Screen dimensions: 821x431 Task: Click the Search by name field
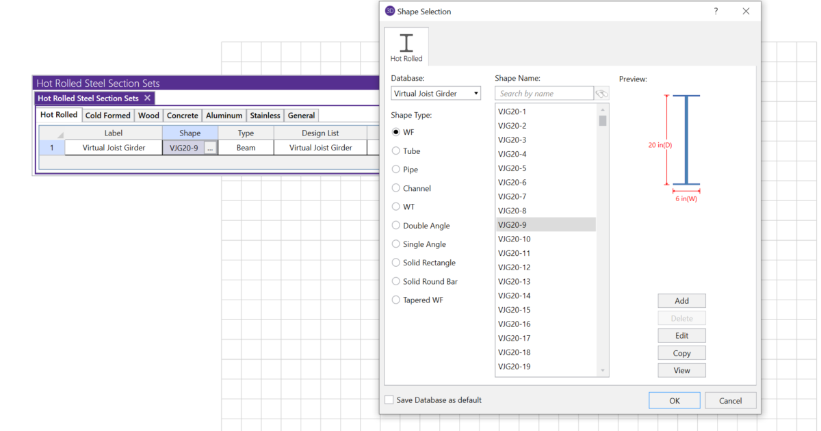544,94
